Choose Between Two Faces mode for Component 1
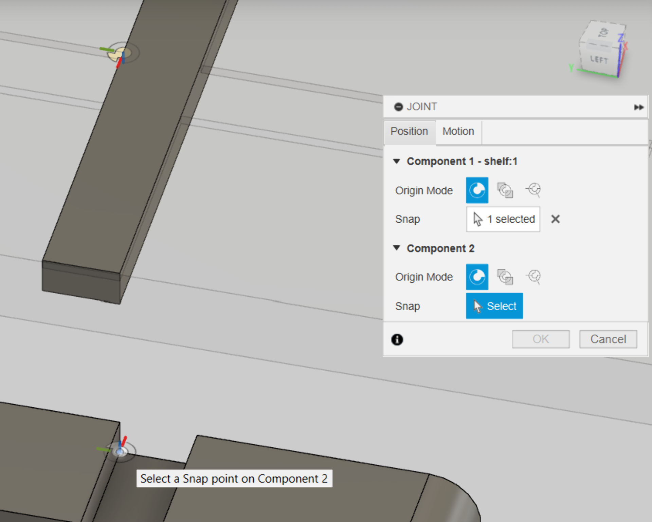Viewport: 652px width, 522px height. (x=505, y=190)
